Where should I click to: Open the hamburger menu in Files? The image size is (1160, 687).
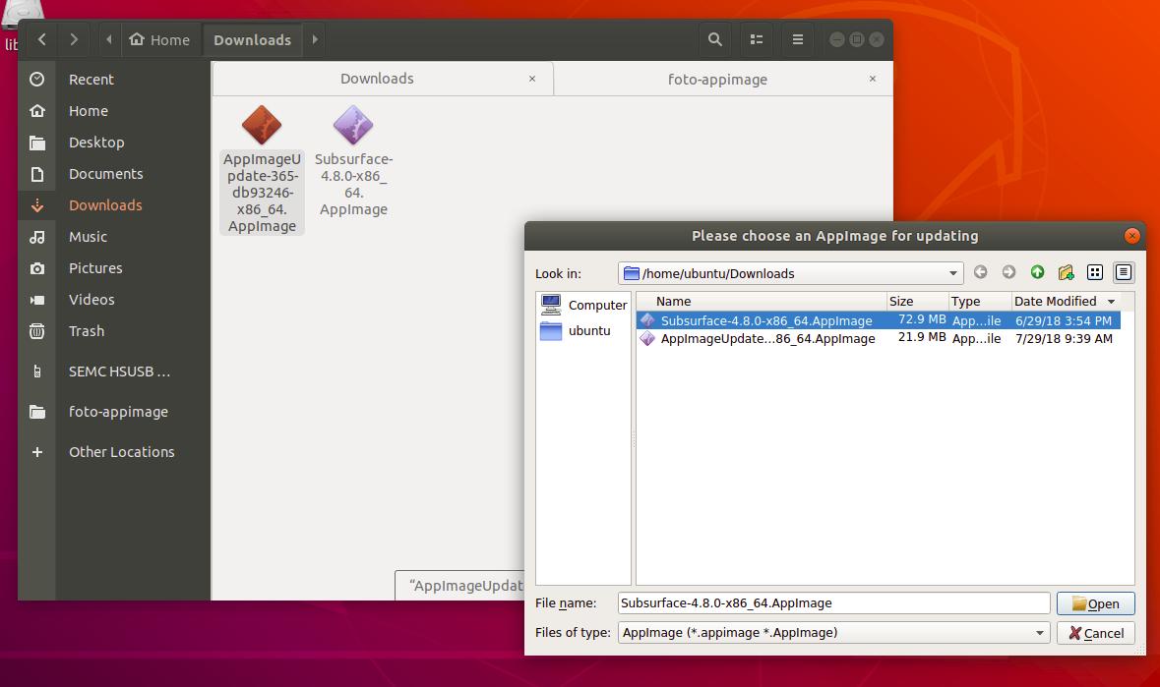[x=798, y=39]
